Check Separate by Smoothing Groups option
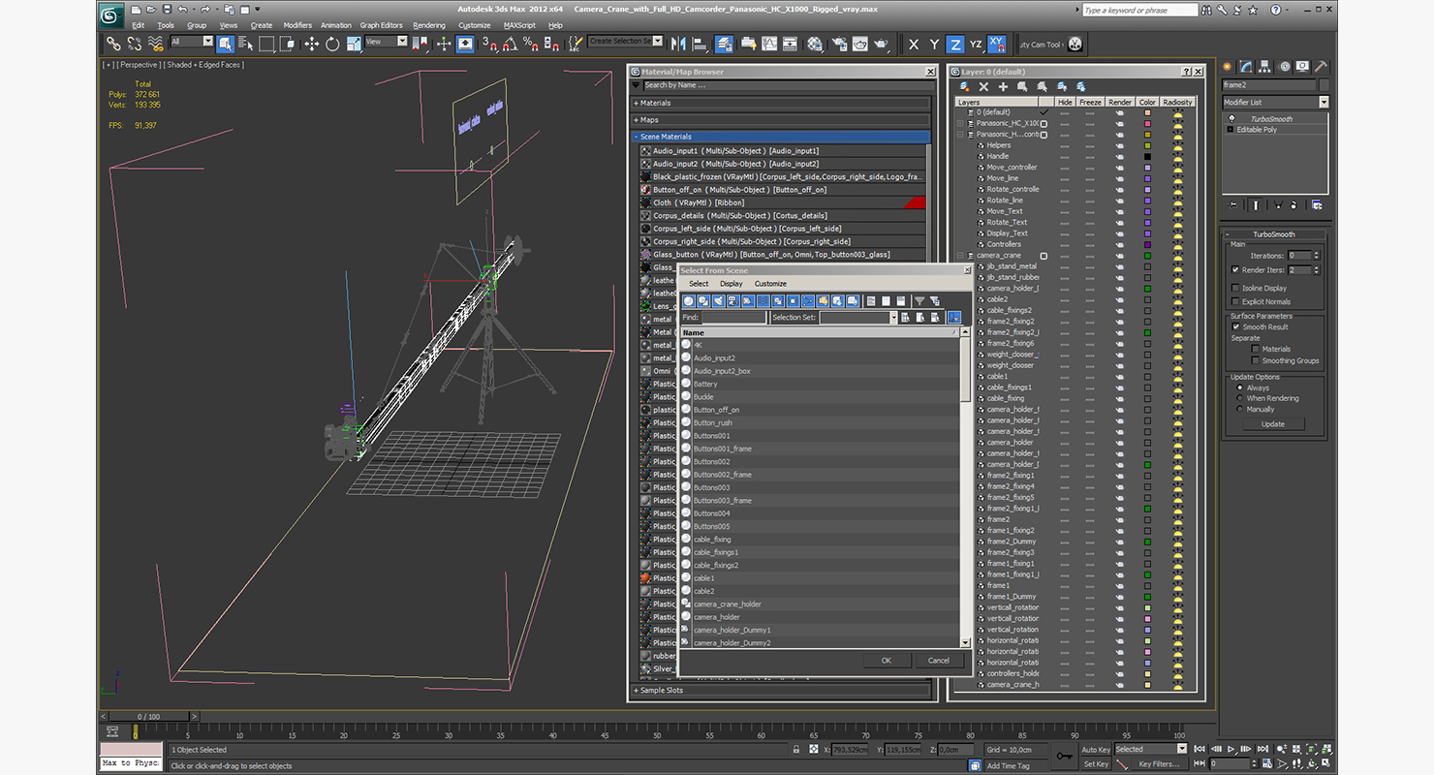This screenshot has height=775, width=1434. coord(1256,360)
